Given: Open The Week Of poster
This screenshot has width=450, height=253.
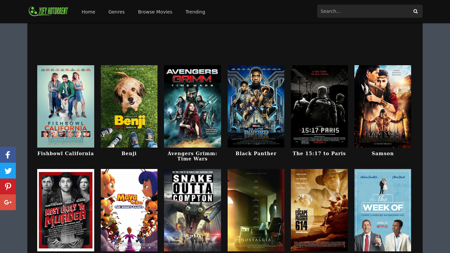Looking at the screenshot, I should point(383,210).
